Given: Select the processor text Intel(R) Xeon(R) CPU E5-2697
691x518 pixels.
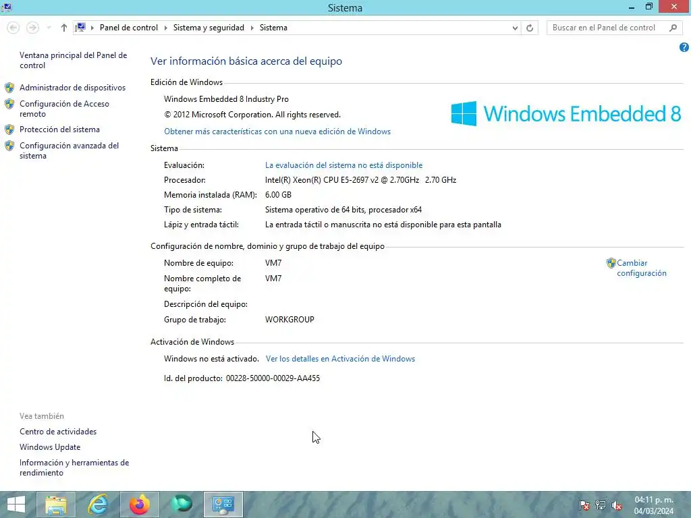Looking at the screenshot, I should point(360,180).
